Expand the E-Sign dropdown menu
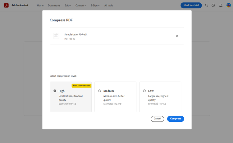The image size is (233, 143). coord(95,6)
